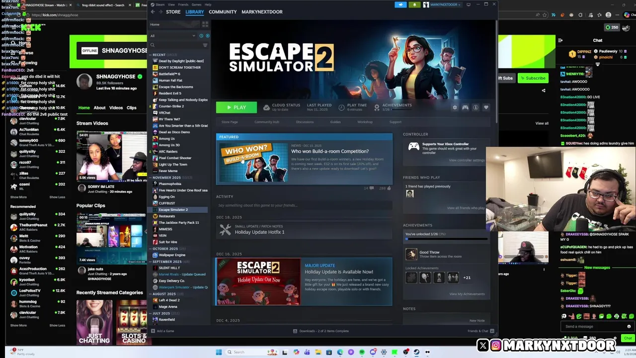Open Downloads status in bottom bar
The height and width of the screenshot is (358, 636).
point(321,331)
